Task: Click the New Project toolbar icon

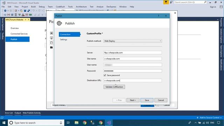Action: click(x=16, y=11)
